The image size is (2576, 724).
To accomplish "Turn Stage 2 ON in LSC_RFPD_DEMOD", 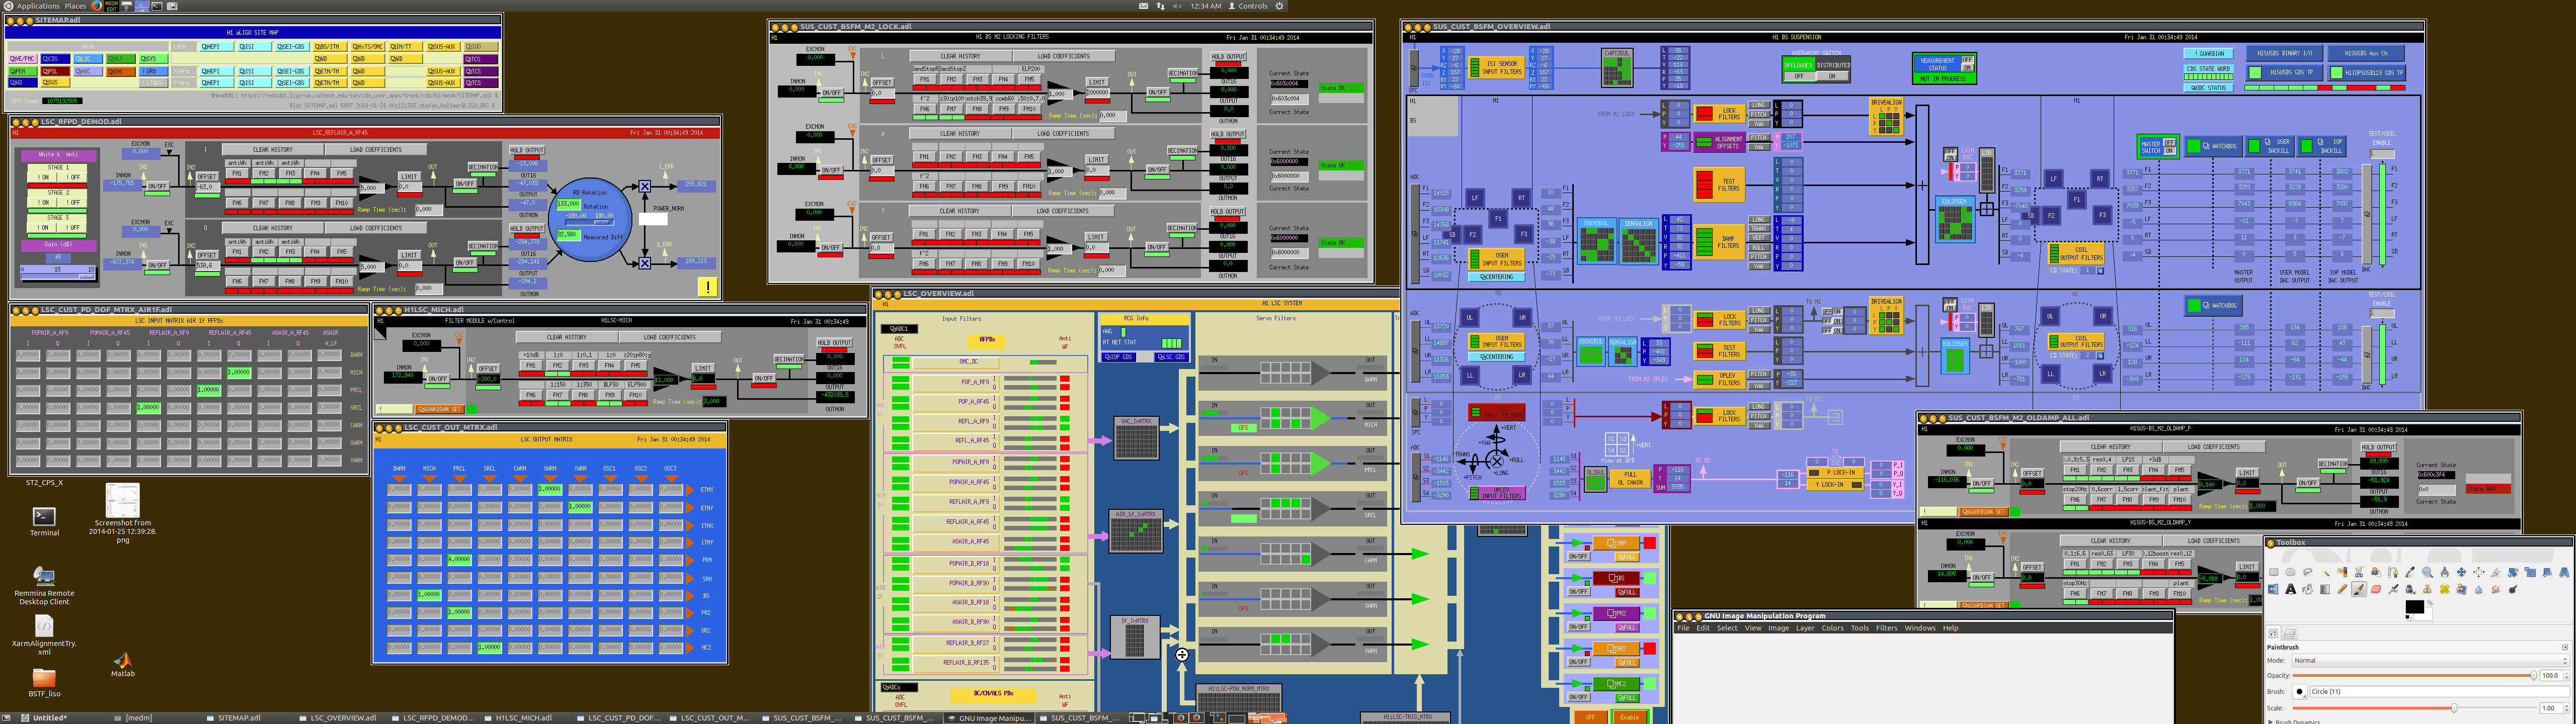I will pos(43,203).
